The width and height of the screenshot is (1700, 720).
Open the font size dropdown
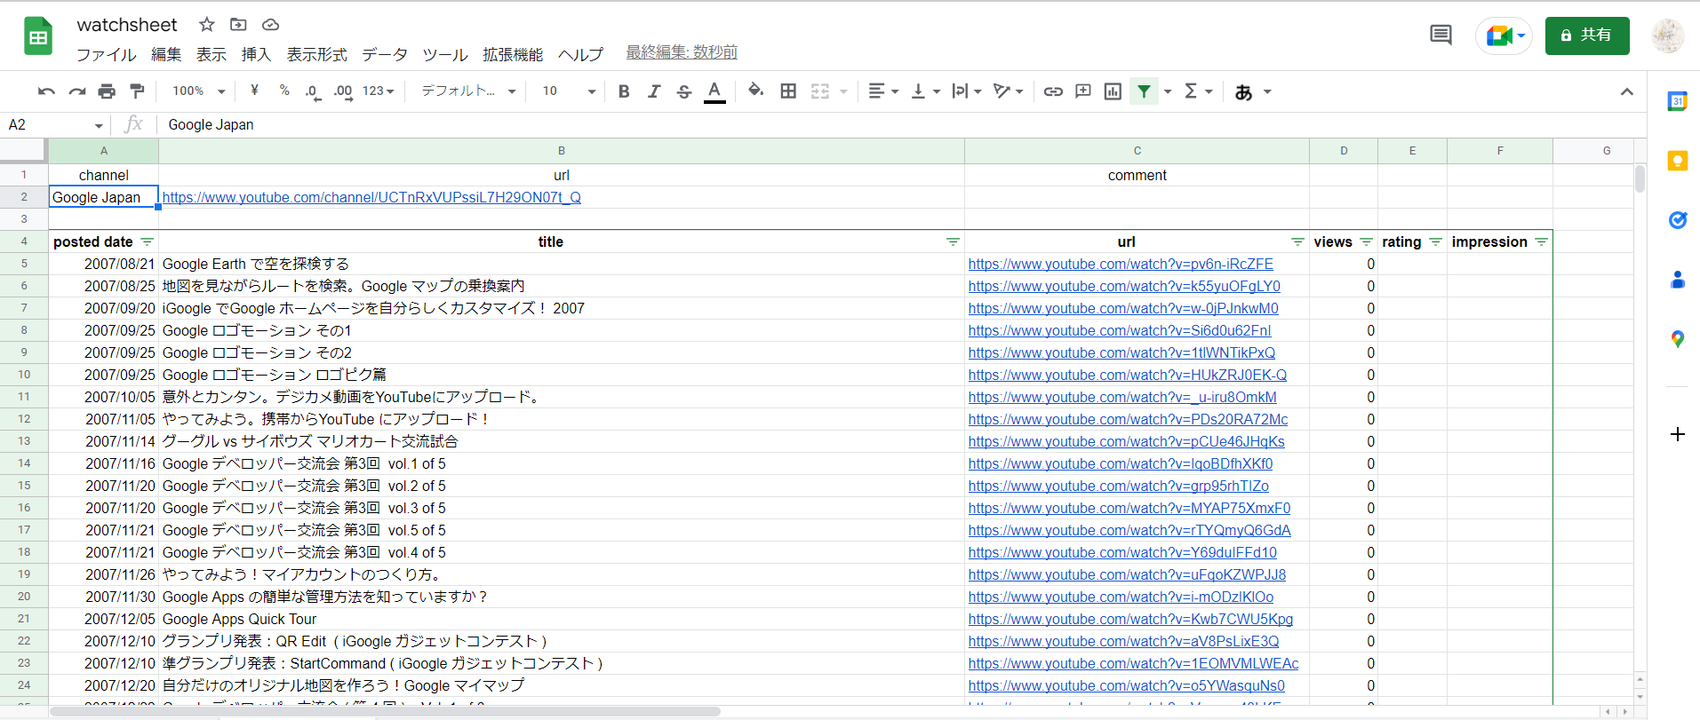tap(569, 91)
